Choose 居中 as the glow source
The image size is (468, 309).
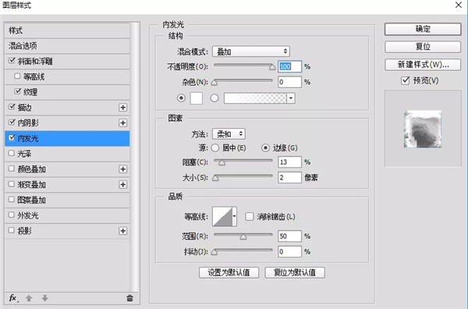point(215,147)
